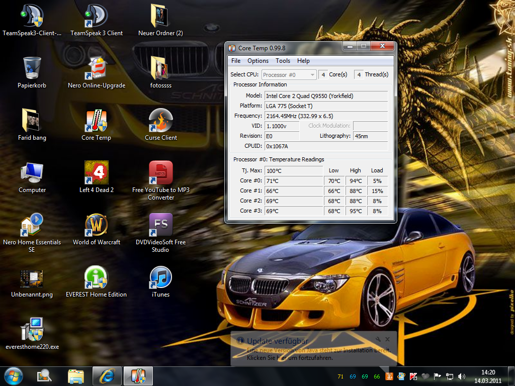Click the Java update notification message
Viewport: 515px width, 386px height.
[x=318, y=354]
